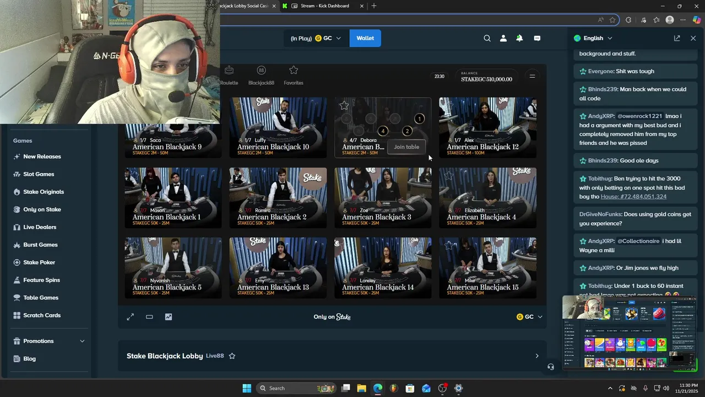Screen dimensions: 705x397
Task: Open American Blackjack 5 with Nyvanish
Action: pos(173,268)
